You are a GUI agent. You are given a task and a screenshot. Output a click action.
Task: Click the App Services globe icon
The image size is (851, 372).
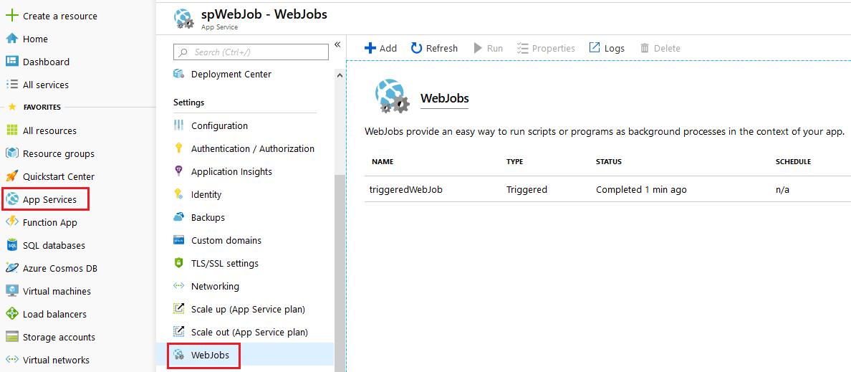12,199
